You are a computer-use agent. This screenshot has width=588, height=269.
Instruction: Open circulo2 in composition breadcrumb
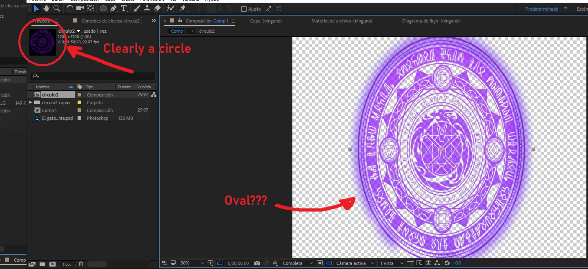(207, 31)
